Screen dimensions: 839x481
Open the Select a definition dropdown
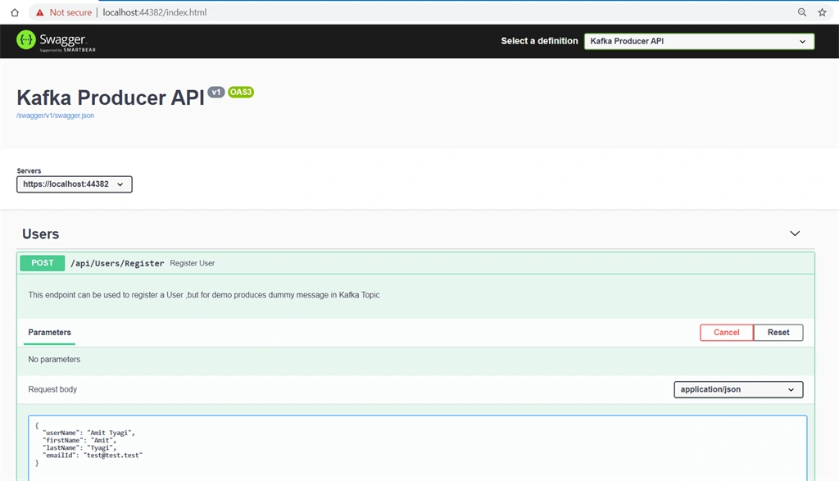(699, 41)
